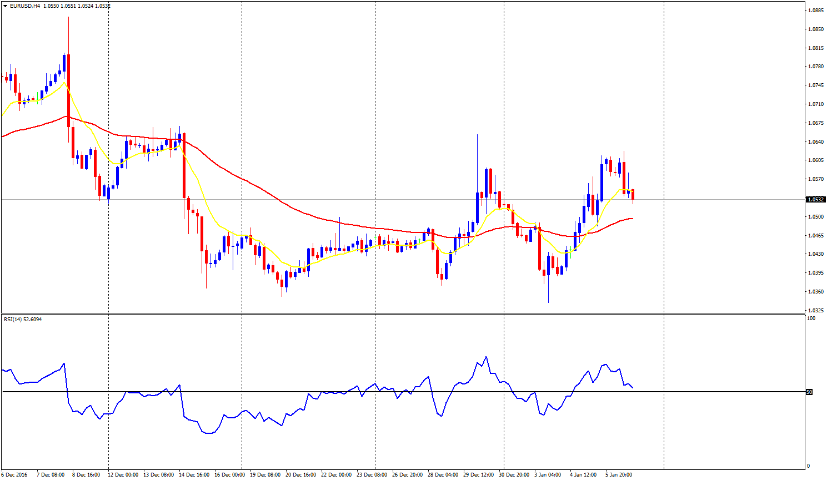Image resolution: width=827 pixels, height=481 pixels.
Task: Select price scale value 1.0710
Action: (x=816, y=104)
